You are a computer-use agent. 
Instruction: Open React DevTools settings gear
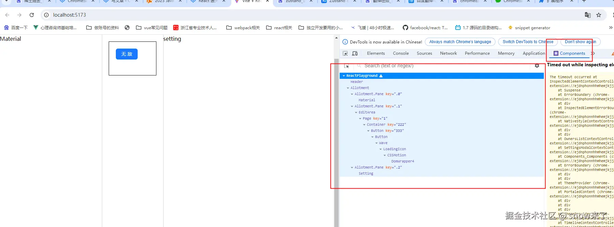click(537, 66)
